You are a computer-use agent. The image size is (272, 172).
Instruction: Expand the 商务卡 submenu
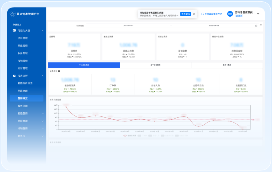(43, 136)
